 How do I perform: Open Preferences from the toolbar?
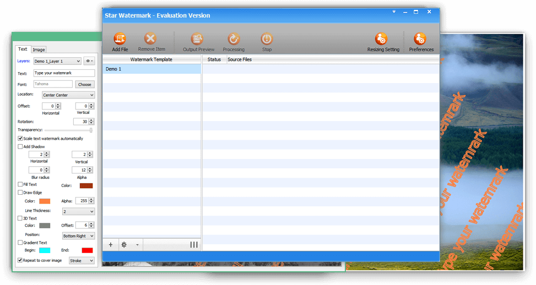[x=420, y=39]
